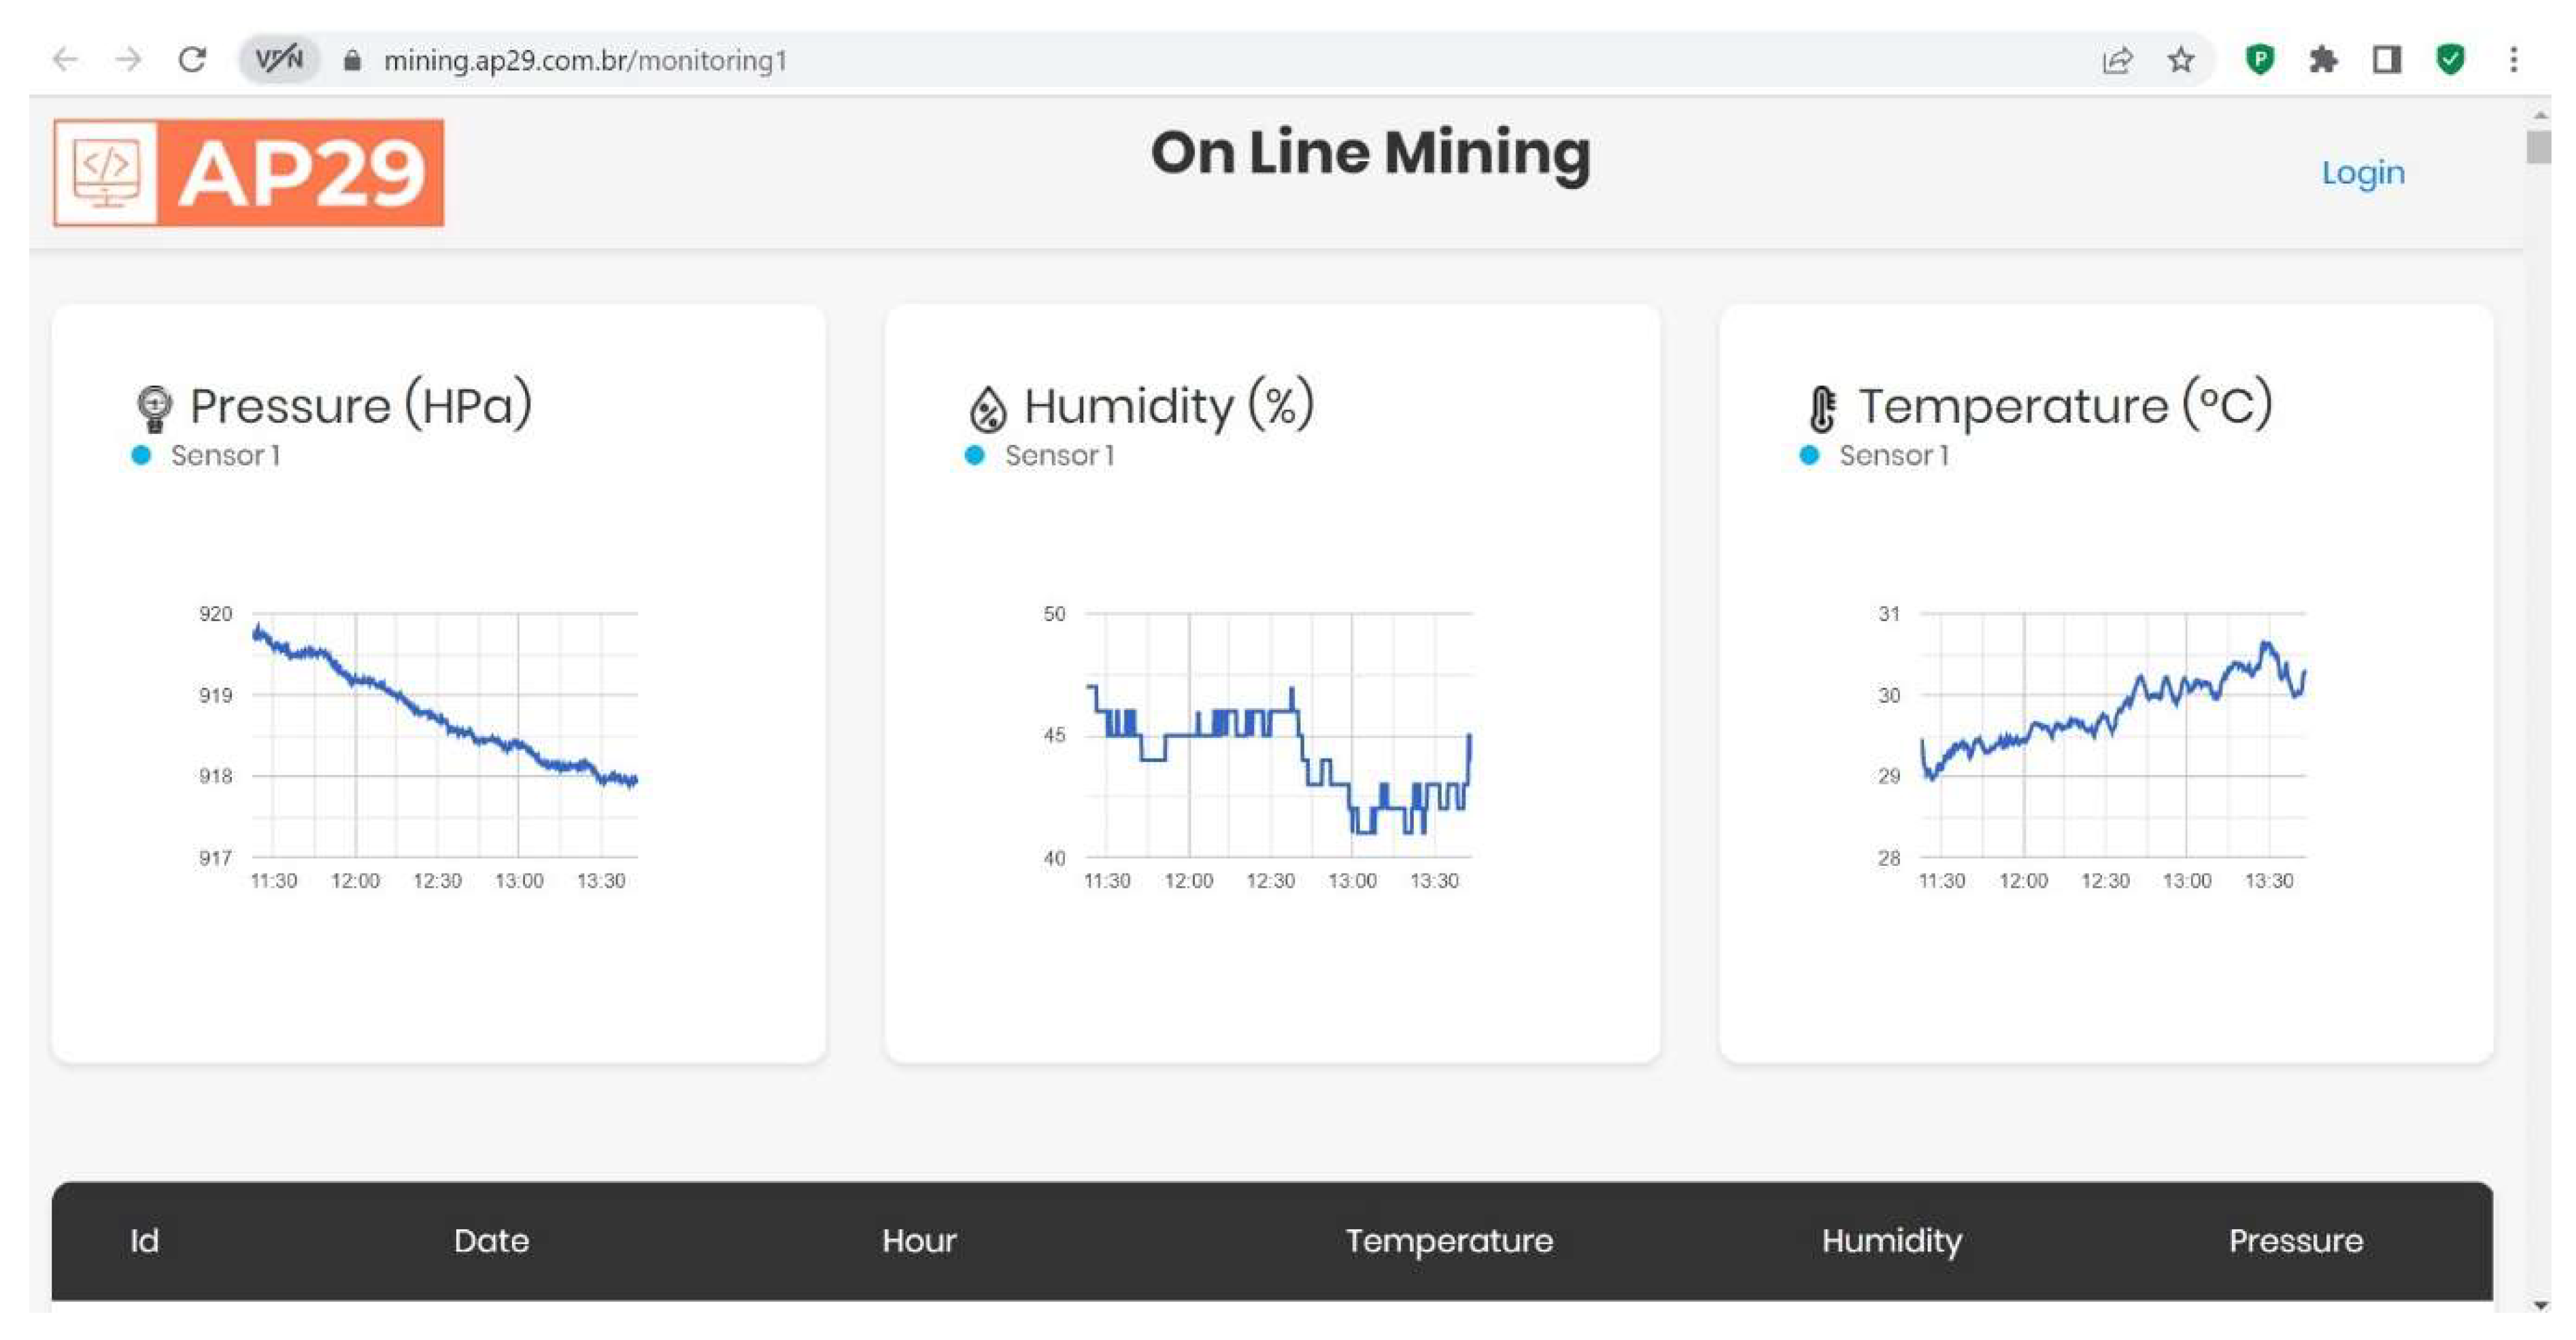Click the VPN badge in the address bar
This screenshot has height=1340, width=2576.
(x=280, y=58)
